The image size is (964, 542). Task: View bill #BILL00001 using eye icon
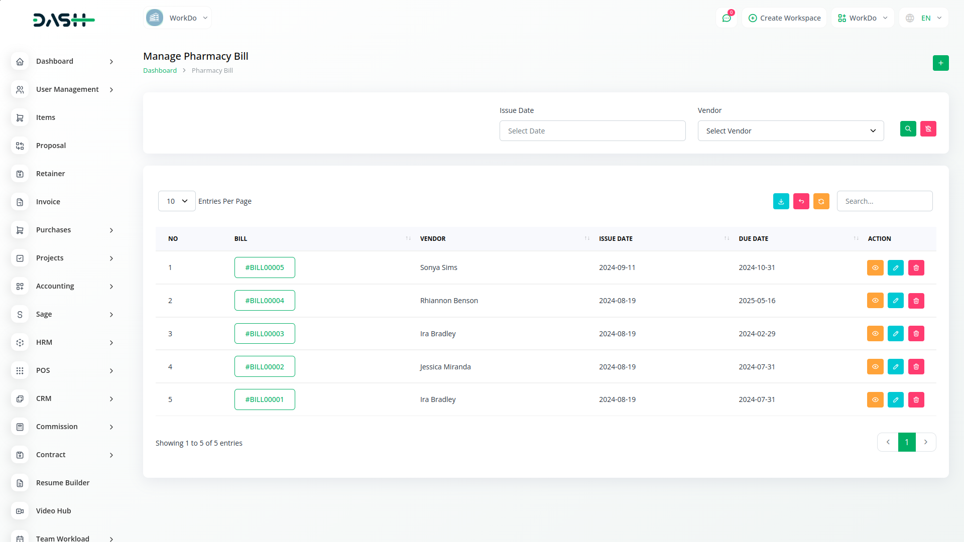875,400
